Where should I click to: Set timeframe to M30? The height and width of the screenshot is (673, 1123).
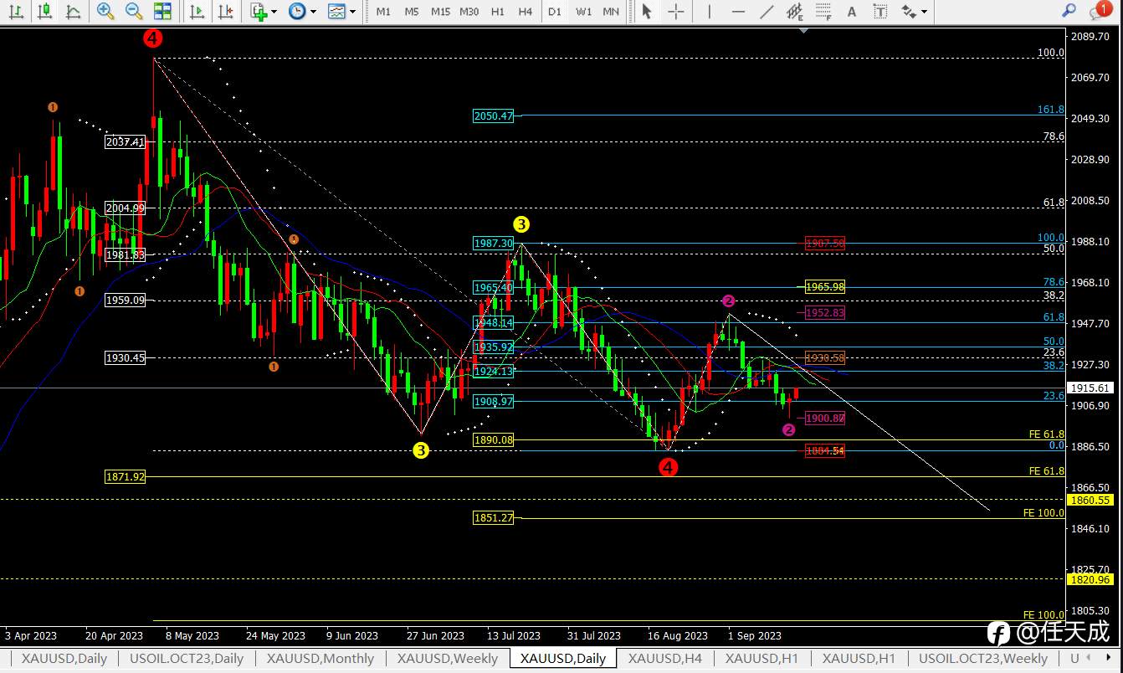pyautogui.click(x=469, y=12)
